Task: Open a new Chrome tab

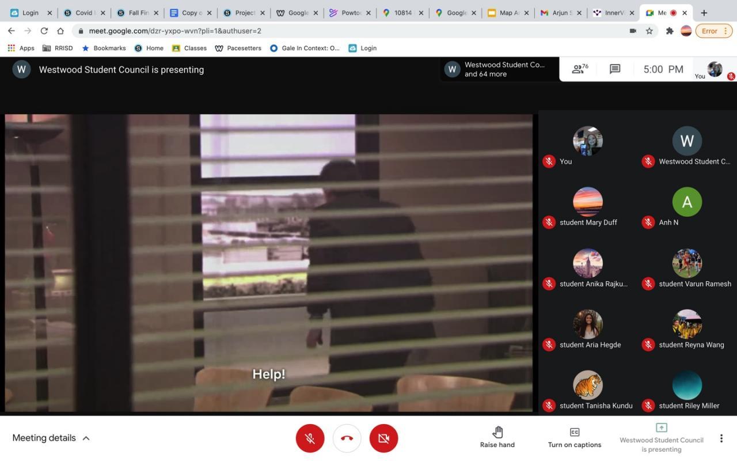Action: coord(704,13)
